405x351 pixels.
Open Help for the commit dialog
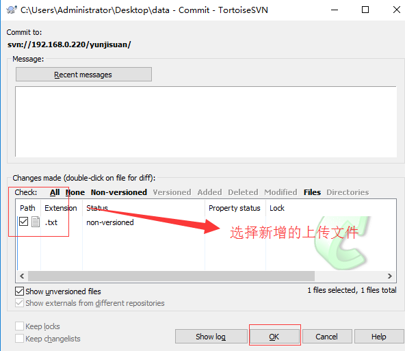point(379,336)
